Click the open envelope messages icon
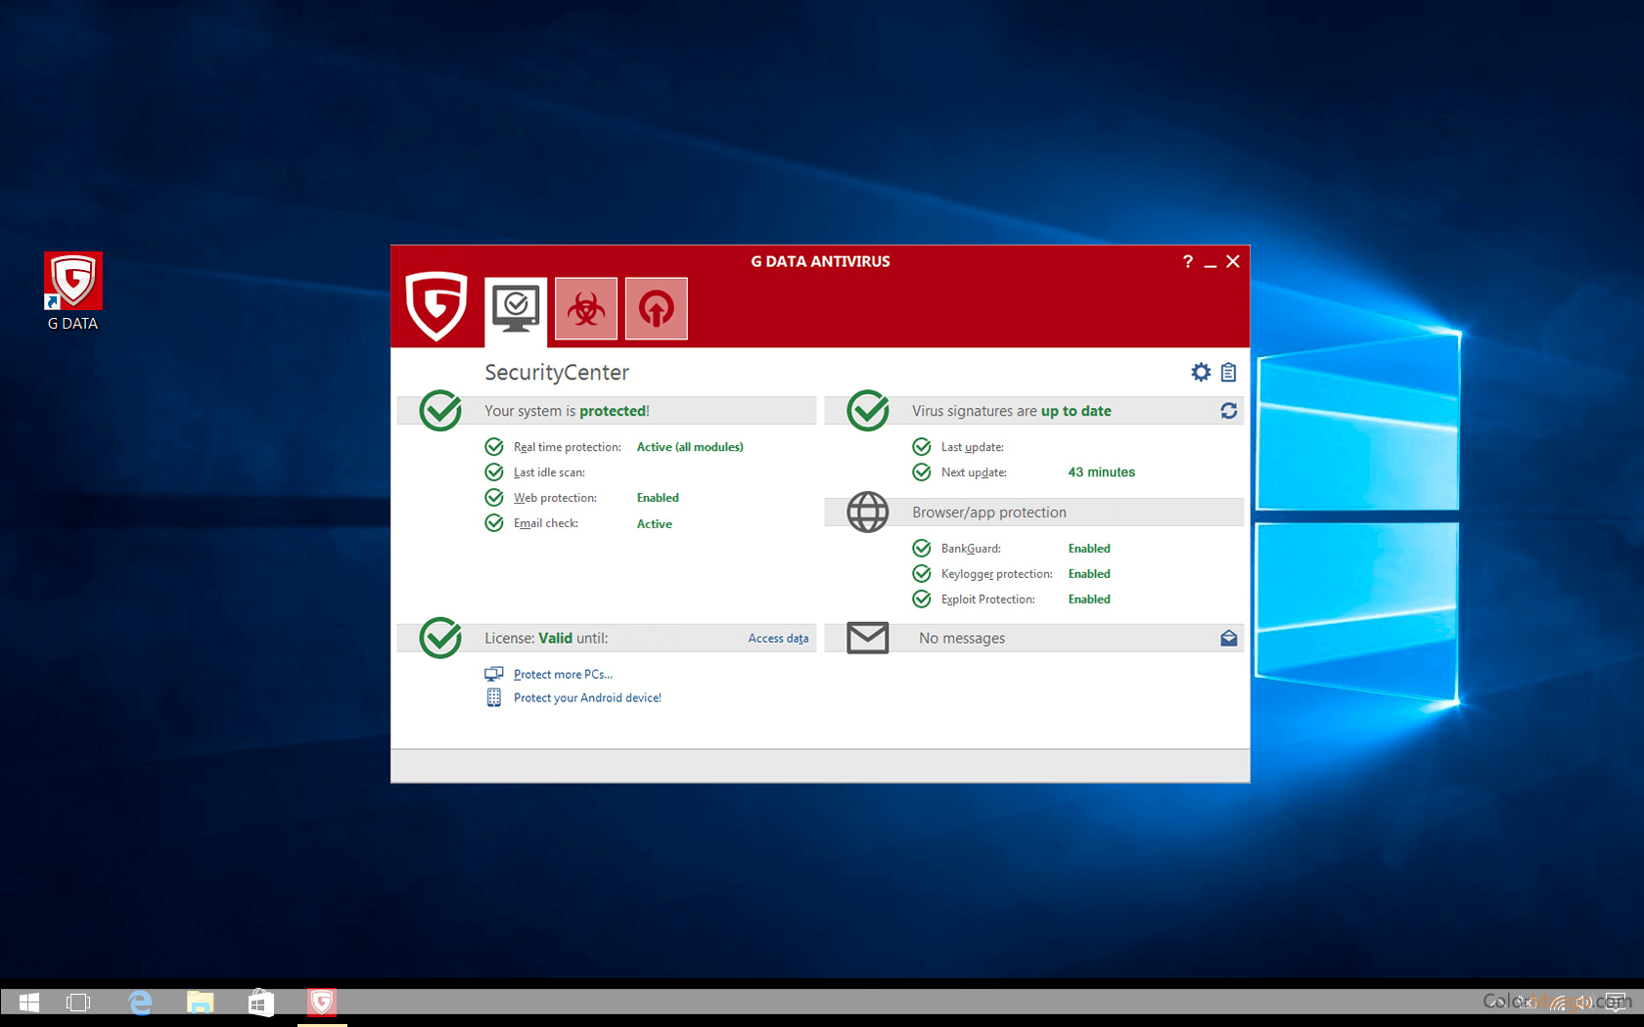This screenshot has height=1027, width=1644. pyautogui.click(x=1229, y=639)
